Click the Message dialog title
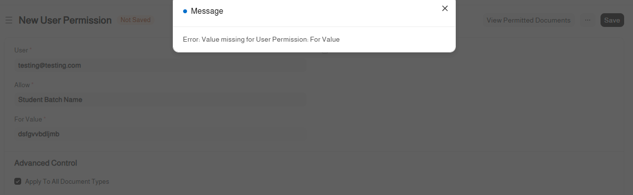This screenshot has height=195, width=633. [x=207, y=11]
